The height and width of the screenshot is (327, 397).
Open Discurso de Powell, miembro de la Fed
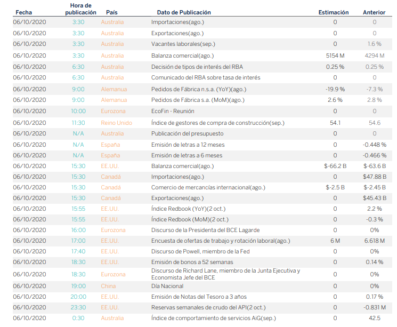201,251
